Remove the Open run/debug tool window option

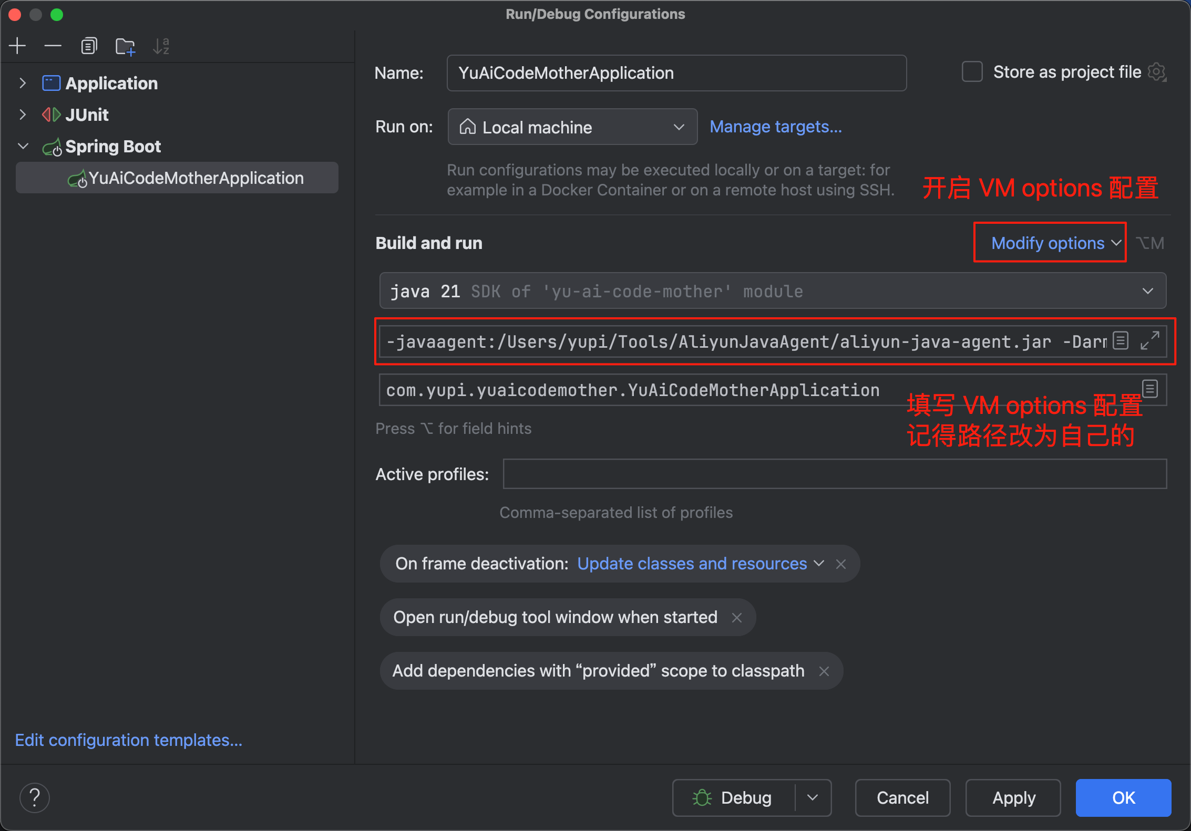[x=737, y=618]
